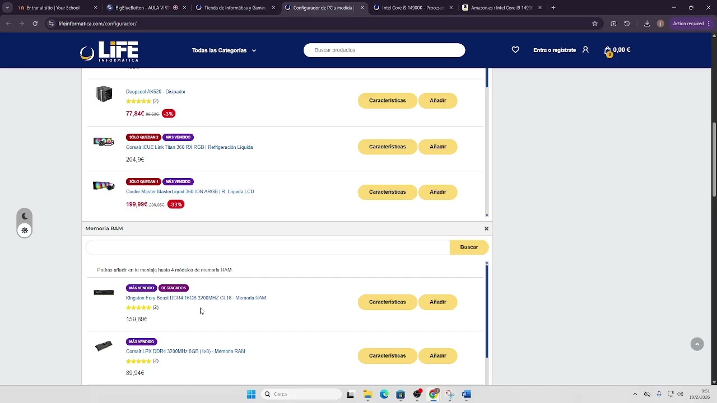Image resolution: width=717 pixels, height=403 pixels.
Task: Click Deepcool AK620 product thumbnail
Action: [104, 94]
